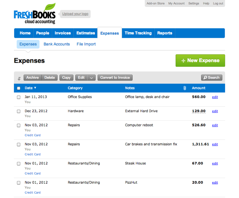The image size is (239, 198).
Task: Check the Steak House expense row
Action: click(19, 163)
